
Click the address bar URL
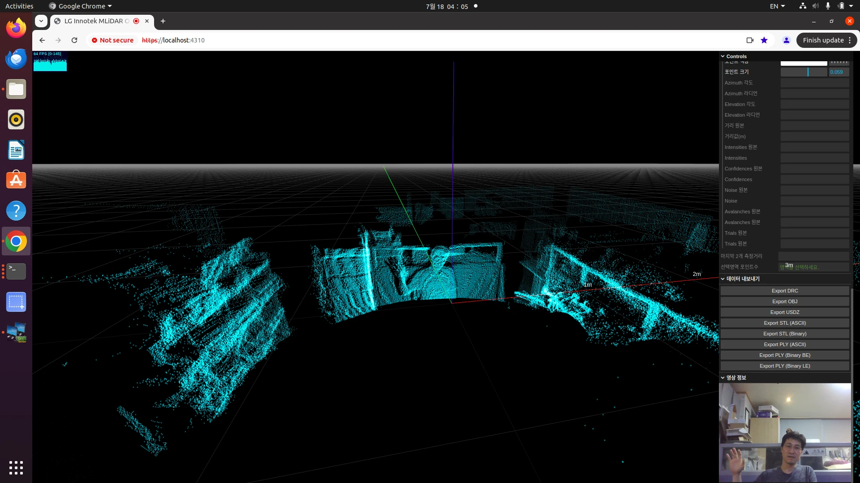point(173,40)
